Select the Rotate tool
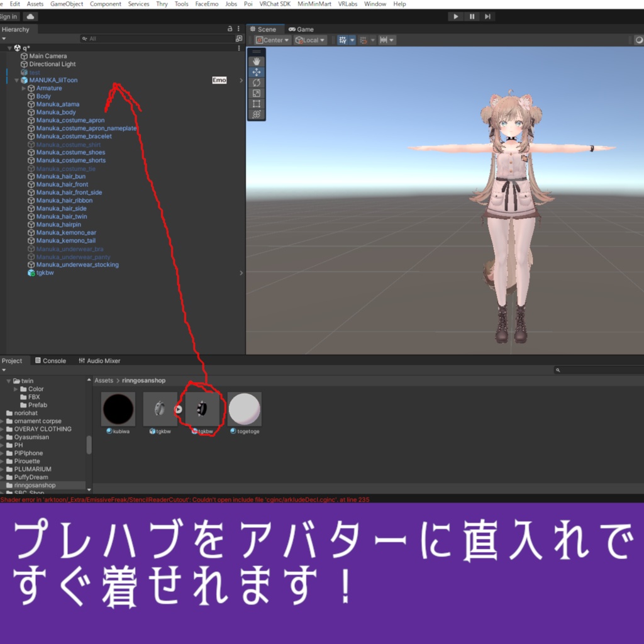 tap(257, 82)
